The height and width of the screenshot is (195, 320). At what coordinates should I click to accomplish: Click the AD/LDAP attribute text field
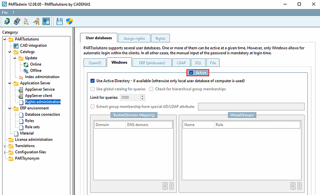tap(251, 106)
